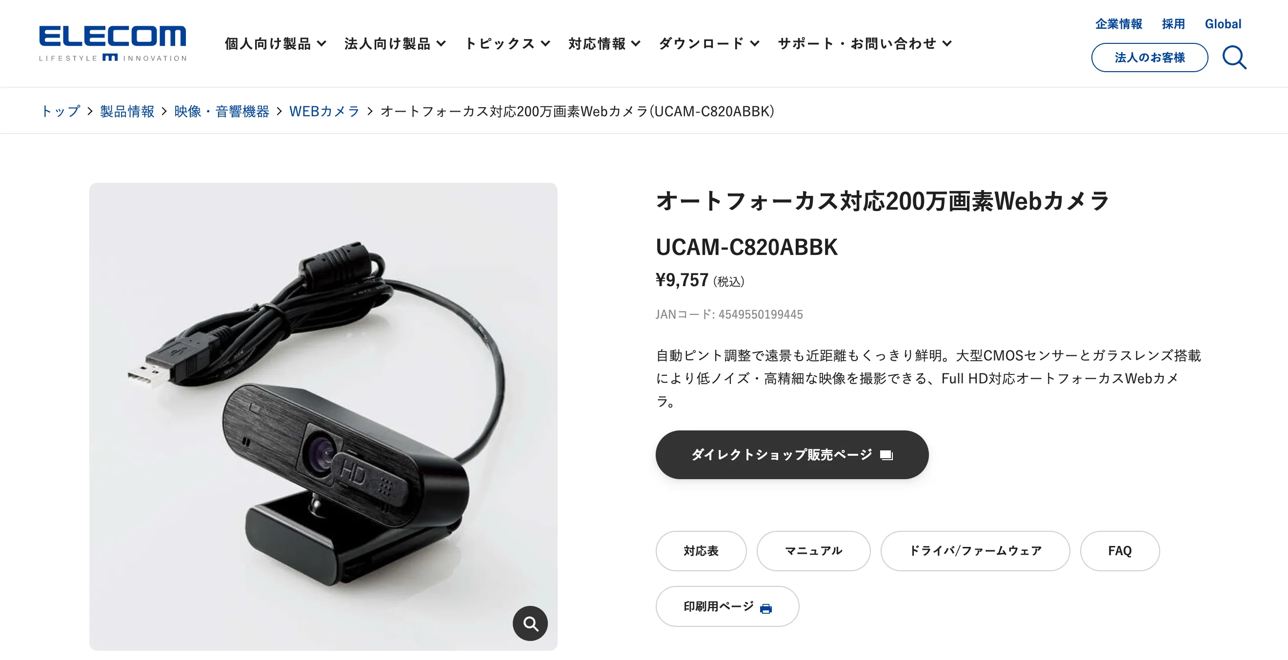The width and height of the screenshot is (1288, 660).
Task: Expand 対応情報 menu
Action: (604, 43)
